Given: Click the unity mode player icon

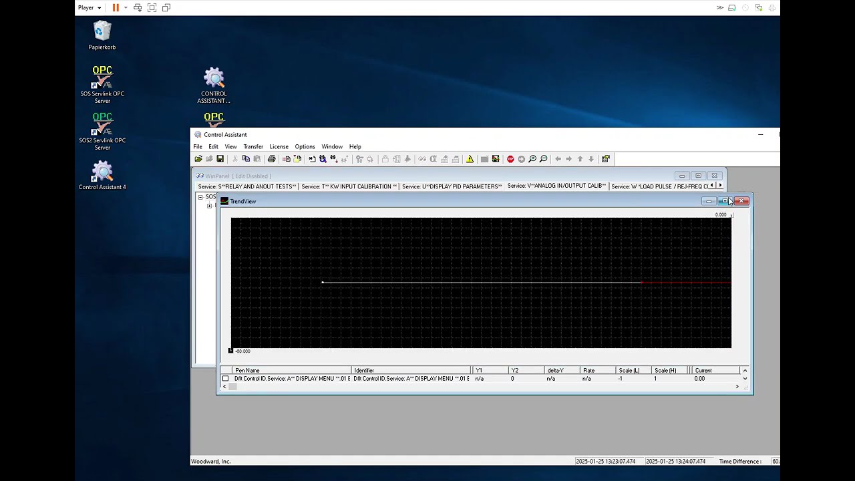Looking at the screenshot, I should pyautogui.click(x=166, y=7).
